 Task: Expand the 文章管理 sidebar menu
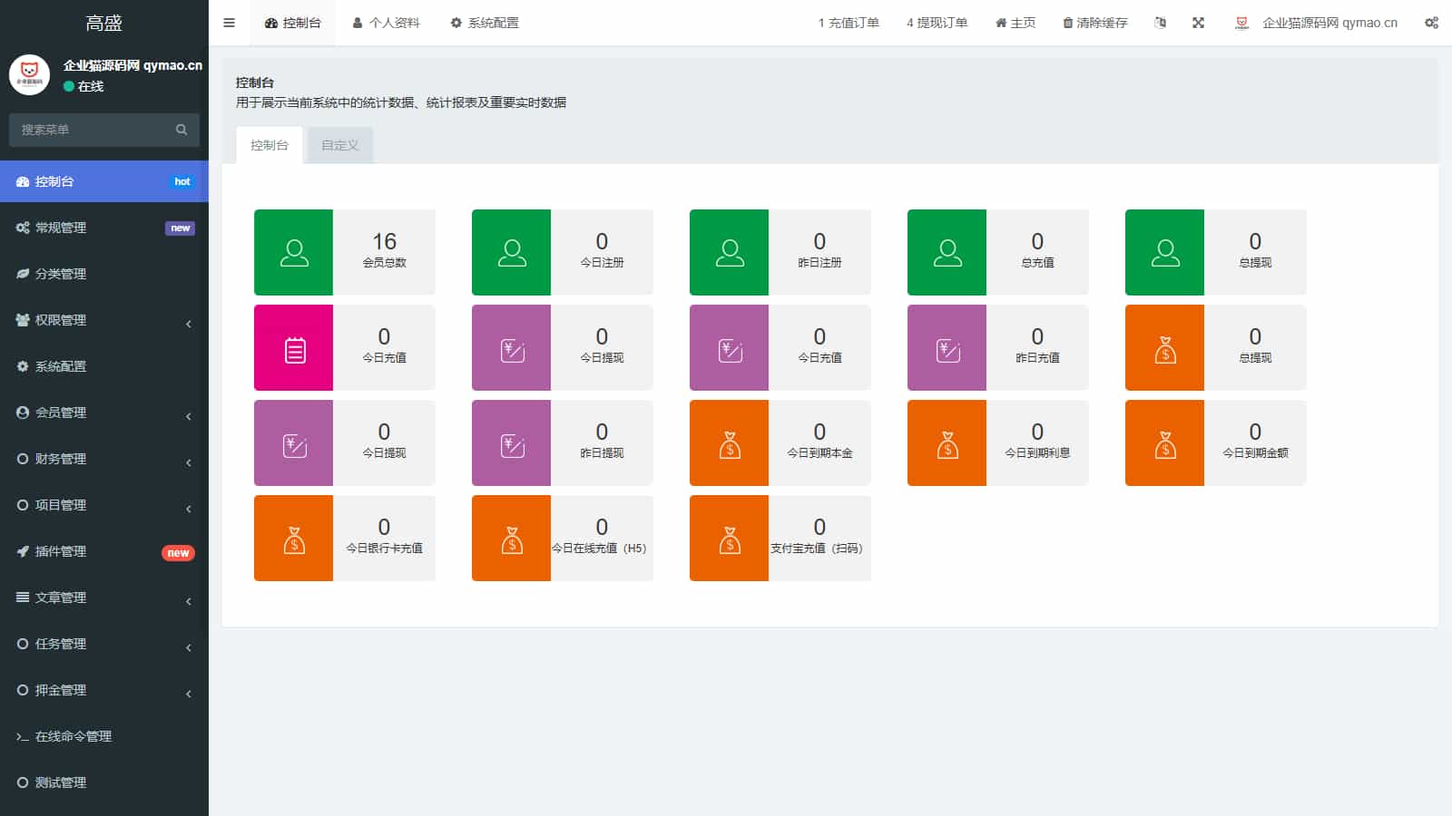coord(103,597)
